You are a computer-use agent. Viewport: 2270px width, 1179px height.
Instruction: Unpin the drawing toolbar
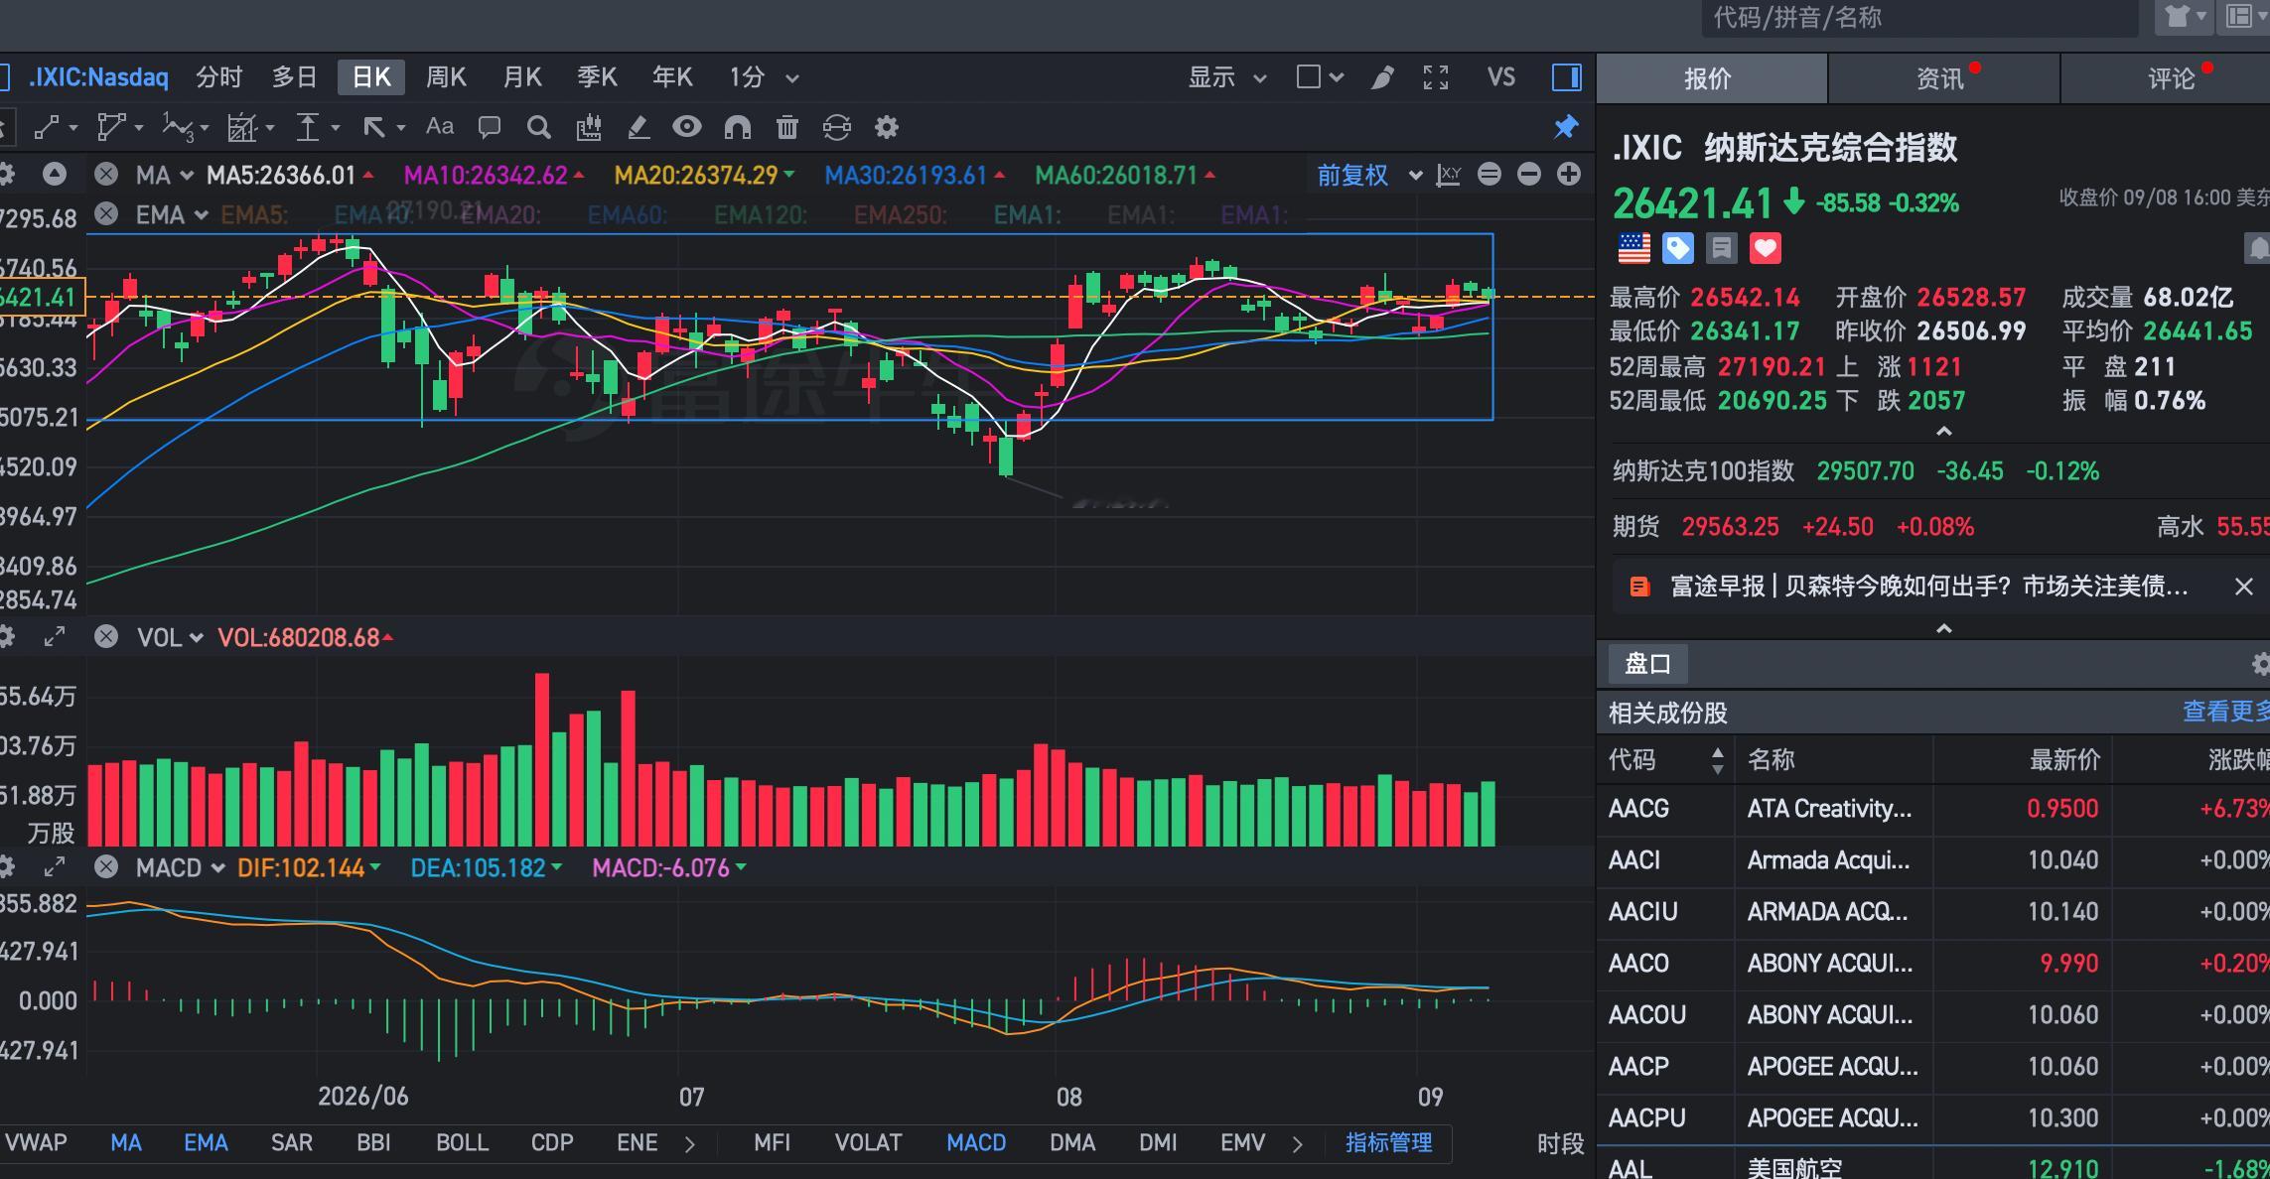coord(1566,127)
